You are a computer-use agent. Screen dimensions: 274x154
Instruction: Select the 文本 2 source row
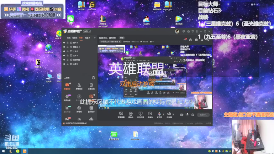(79, 51)
